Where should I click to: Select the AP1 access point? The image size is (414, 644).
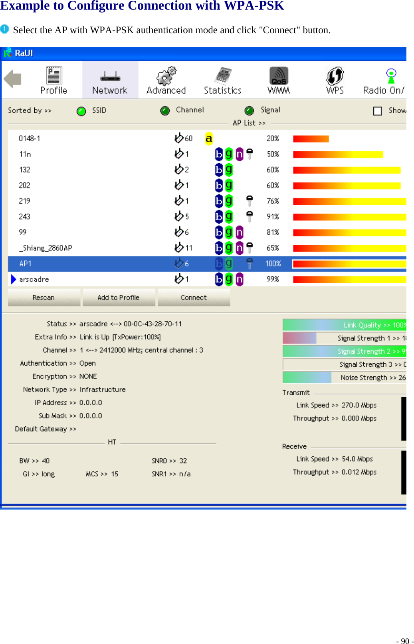[207, 264]
